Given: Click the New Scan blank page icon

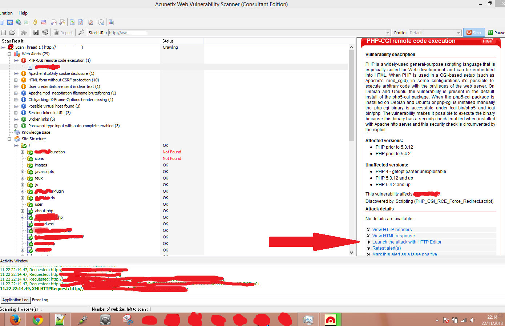Looking at the screenshot, I should tap(4, 32).
